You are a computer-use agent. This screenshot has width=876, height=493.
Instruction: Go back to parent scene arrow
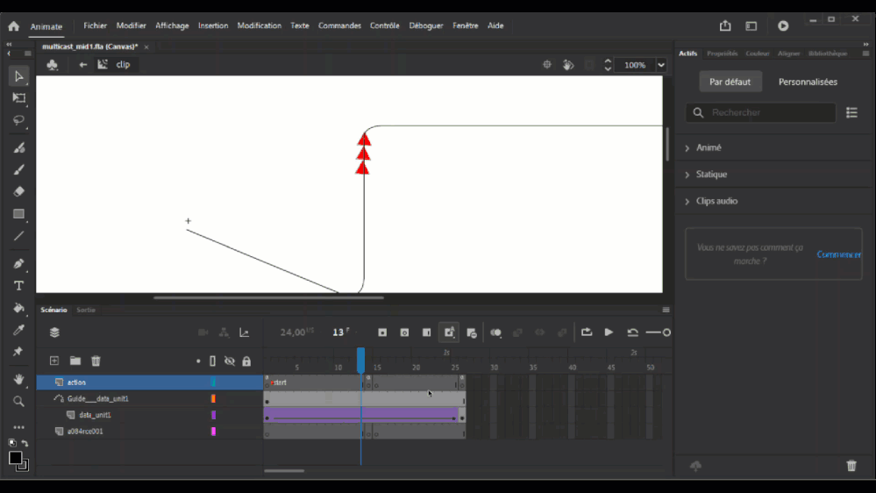[82, 65]
